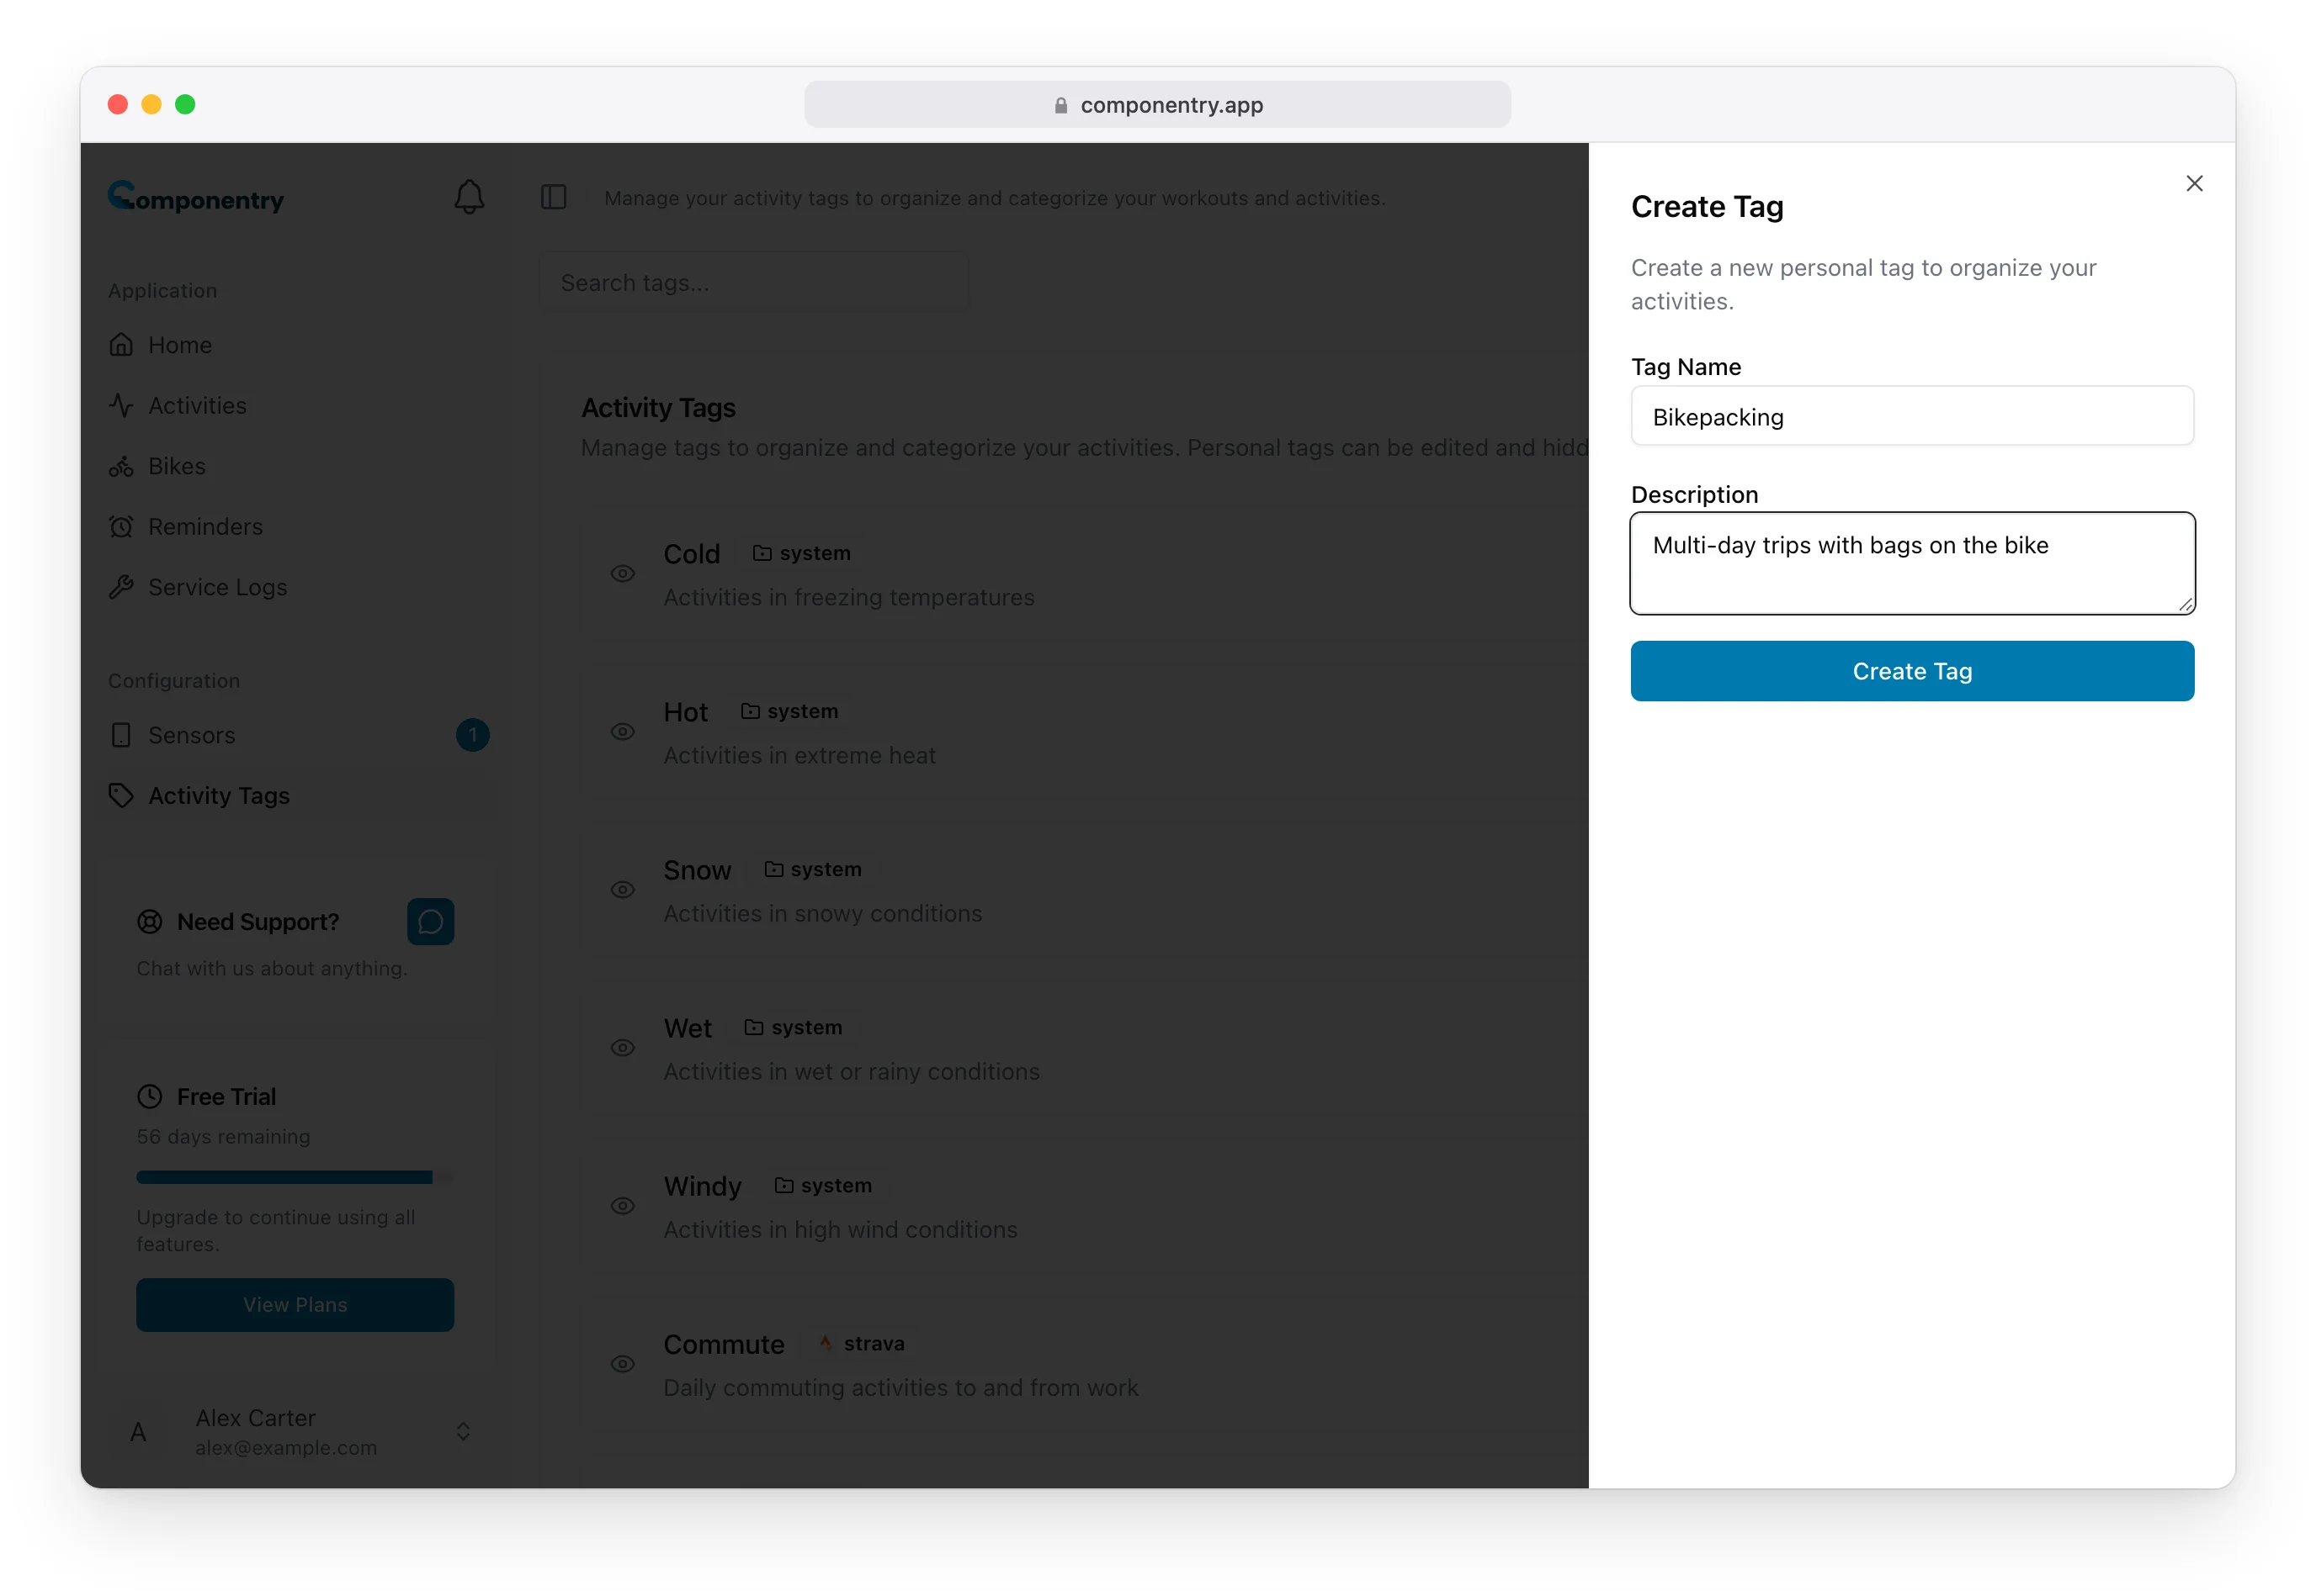Expand the Alex Carter account menu

[464, 1432]
